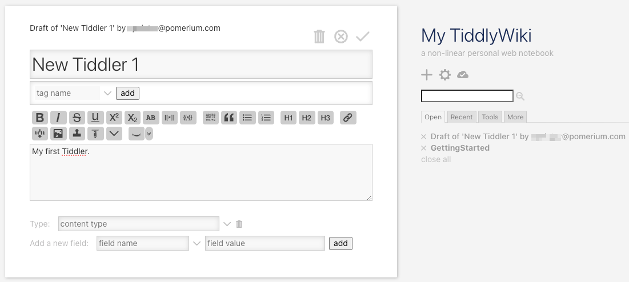Viewport: 629px width, 282px height.
Task: Apply Heading 1 with H1 button
Action: (x=289, y=118)
